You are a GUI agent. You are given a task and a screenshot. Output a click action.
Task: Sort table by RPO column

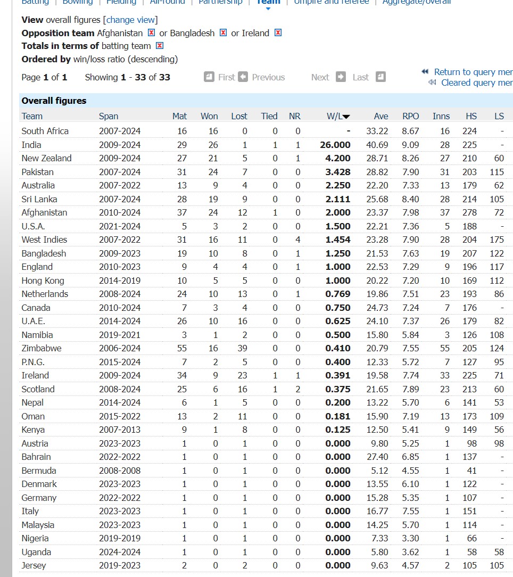410,116
